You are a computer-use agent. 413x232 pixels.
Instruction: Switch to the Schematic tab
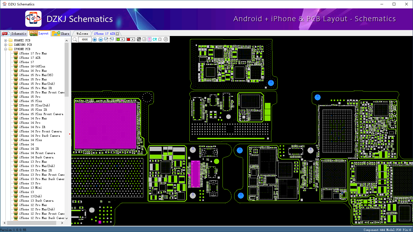pos(14,34)
